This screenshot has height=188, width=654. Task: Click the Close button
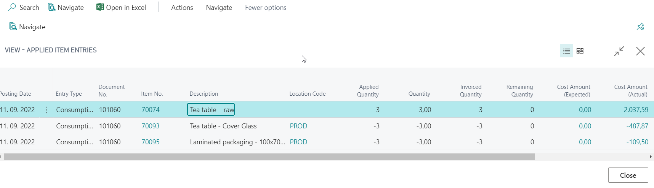628,175
